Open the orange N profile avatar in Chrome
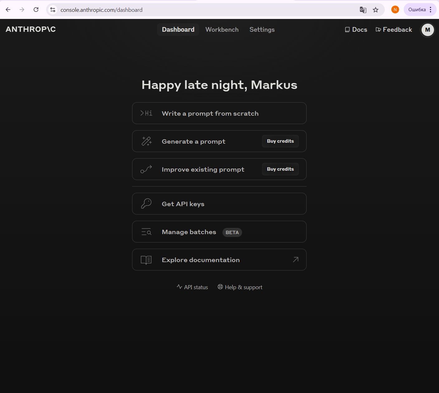The image size is (439, 393). point(395,10)
